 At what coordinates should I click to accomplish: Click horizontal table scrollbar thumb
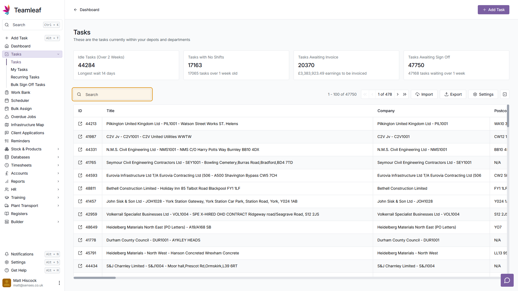click(95, 278)
